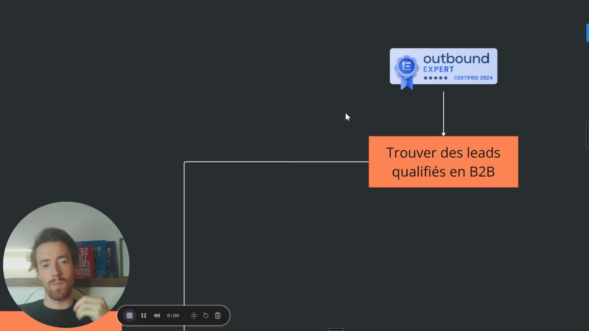Click the circular webcam bubble

coord(66,264)
